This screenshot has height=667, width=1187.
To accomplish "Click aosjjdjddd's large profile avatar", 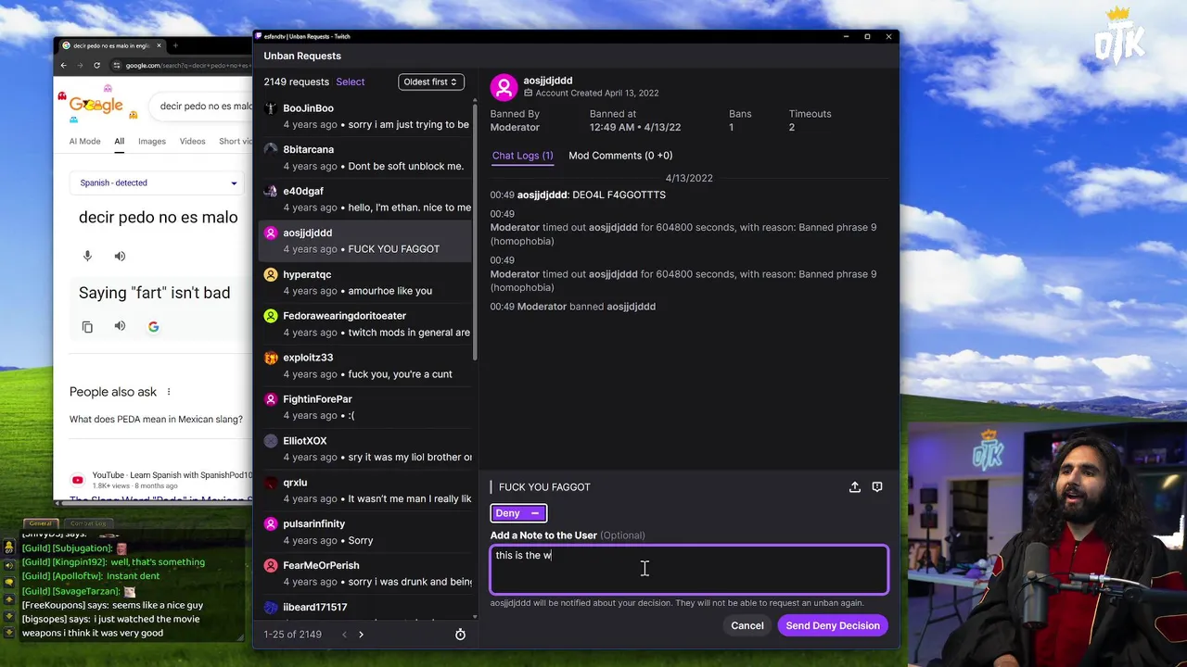I will 504,87.
